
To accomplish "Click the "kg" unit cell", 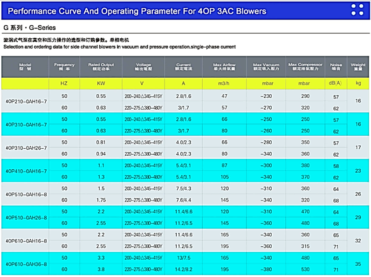I will pyautogui.click(x=358, y=83).
